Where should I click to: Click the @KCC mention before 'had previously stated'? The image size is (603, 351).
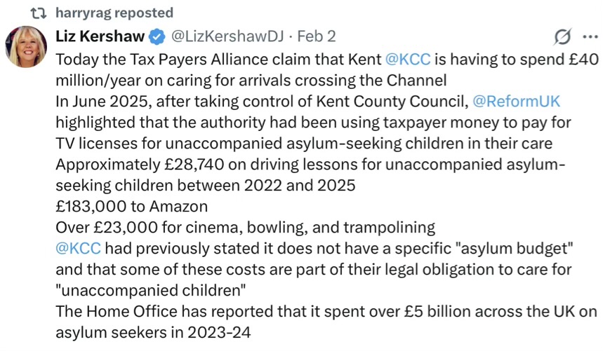pyautogui.click(x=78, y=248)
